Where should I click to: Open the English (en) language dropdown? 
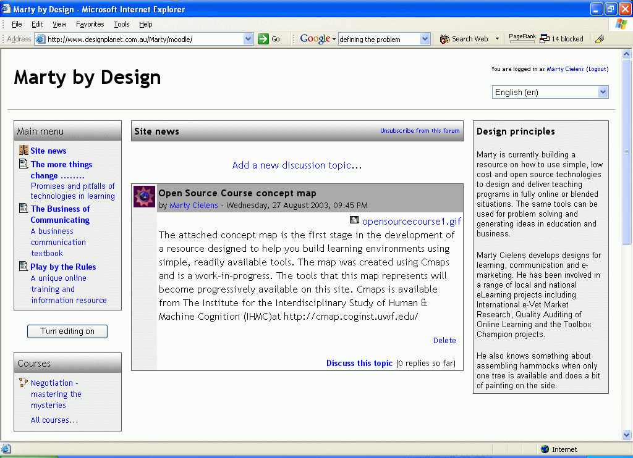pos(603,92)
